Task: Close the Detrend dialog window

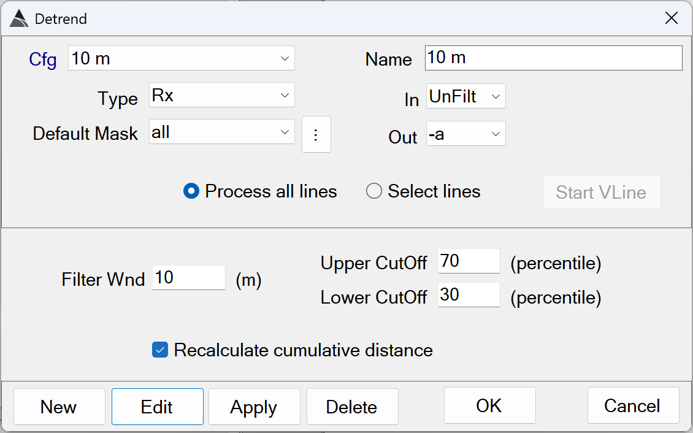Action: pyautogui.click(x=672, y=18)
